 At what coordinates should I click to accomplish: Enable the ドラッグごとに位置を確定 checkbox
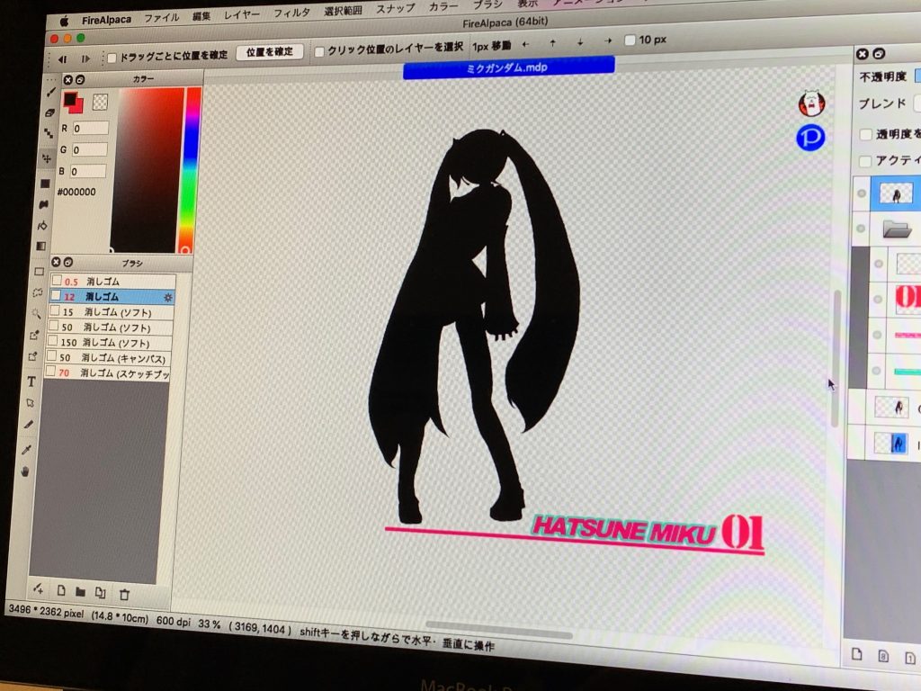pyautogui.click(x=110, y=53)
